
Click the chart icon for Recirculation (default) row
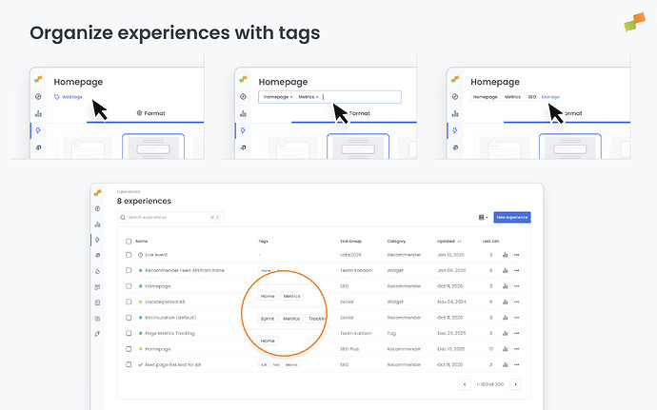(505, 318)
